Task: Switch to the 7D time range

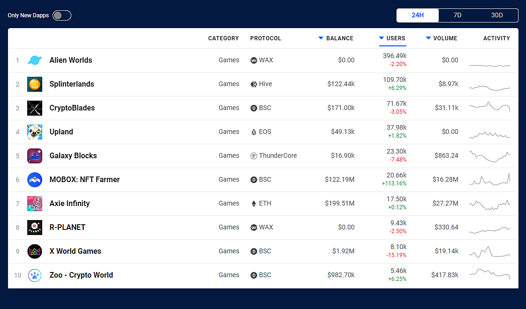Action: pyautogui.click(x=457, y=15)
